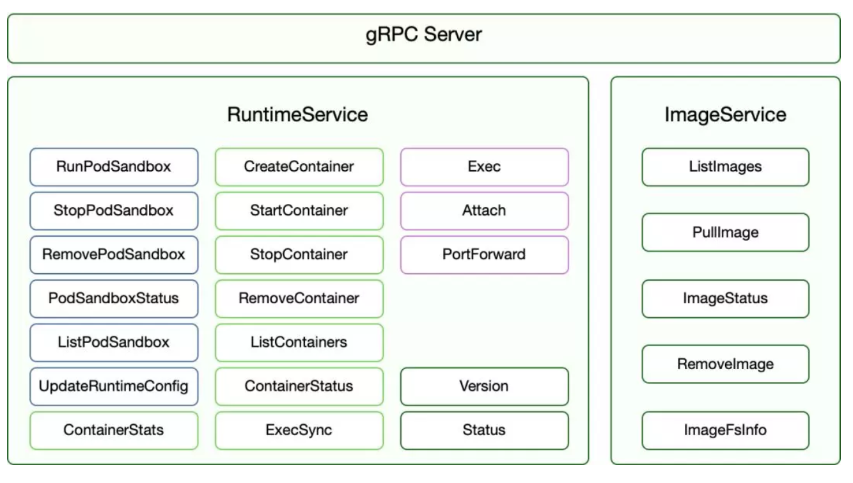Select the ListContainers box
The image size is (853, 483).
(x=299, y=342)
